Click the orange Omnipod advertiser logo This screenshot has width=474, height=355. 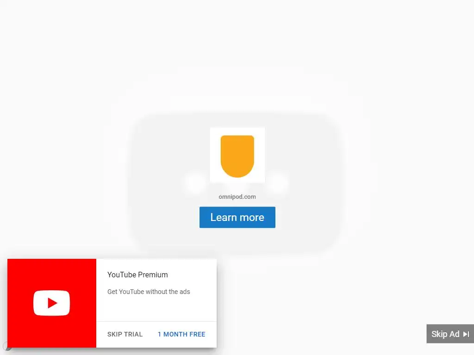tap(237, 155)
